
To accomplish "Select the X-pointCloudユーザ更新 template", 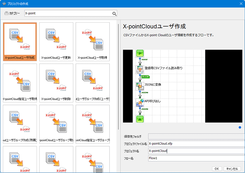I will point(56,42).
